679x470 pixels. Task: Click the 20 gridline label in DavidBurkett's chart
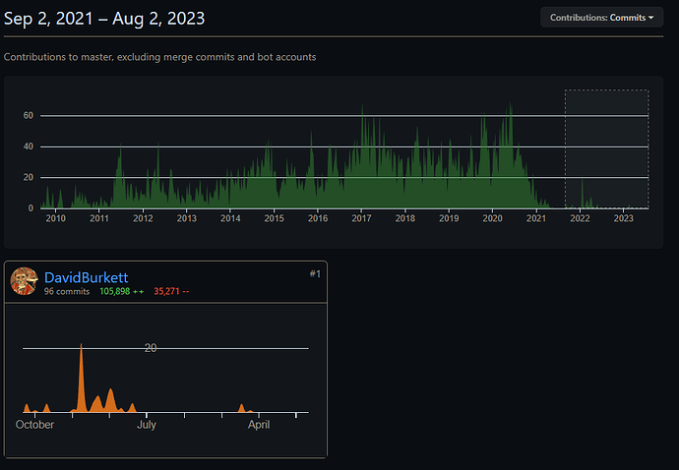tap(151, 347)
